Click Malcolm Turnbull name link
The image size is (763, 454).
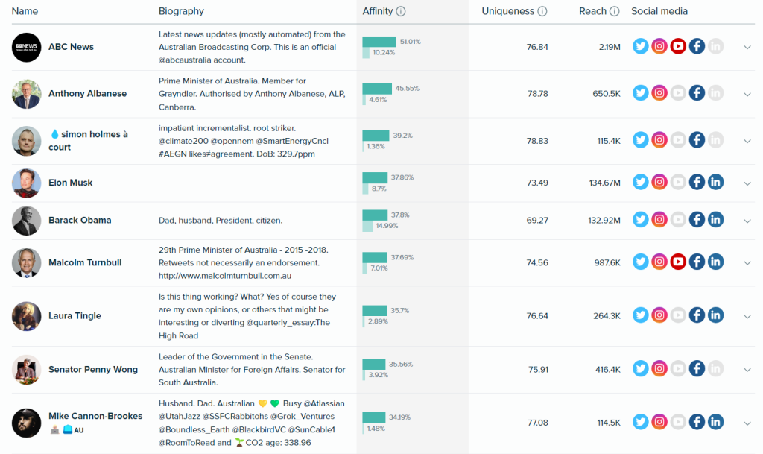(x=84, y=262)
